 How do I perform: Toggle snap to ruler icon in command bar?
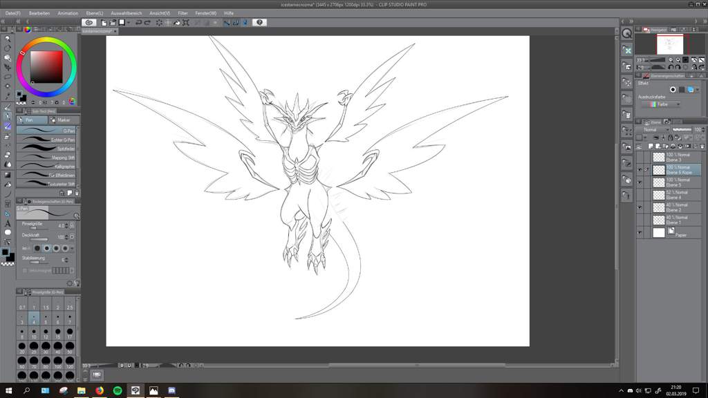[x=227, y=23]
